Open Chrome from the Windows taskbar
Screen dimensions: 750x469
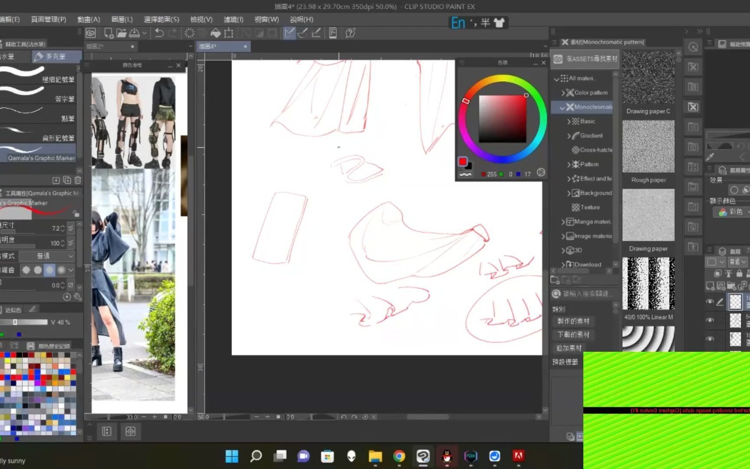pyautogui.click(x=399, y=456)
